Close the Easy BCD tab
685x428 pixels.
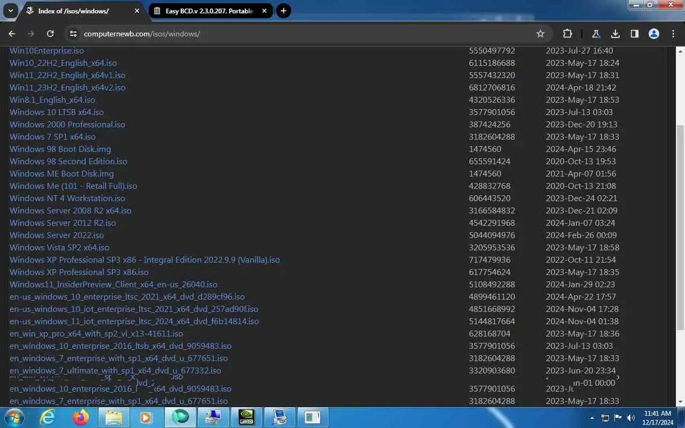tap(263, 11)
